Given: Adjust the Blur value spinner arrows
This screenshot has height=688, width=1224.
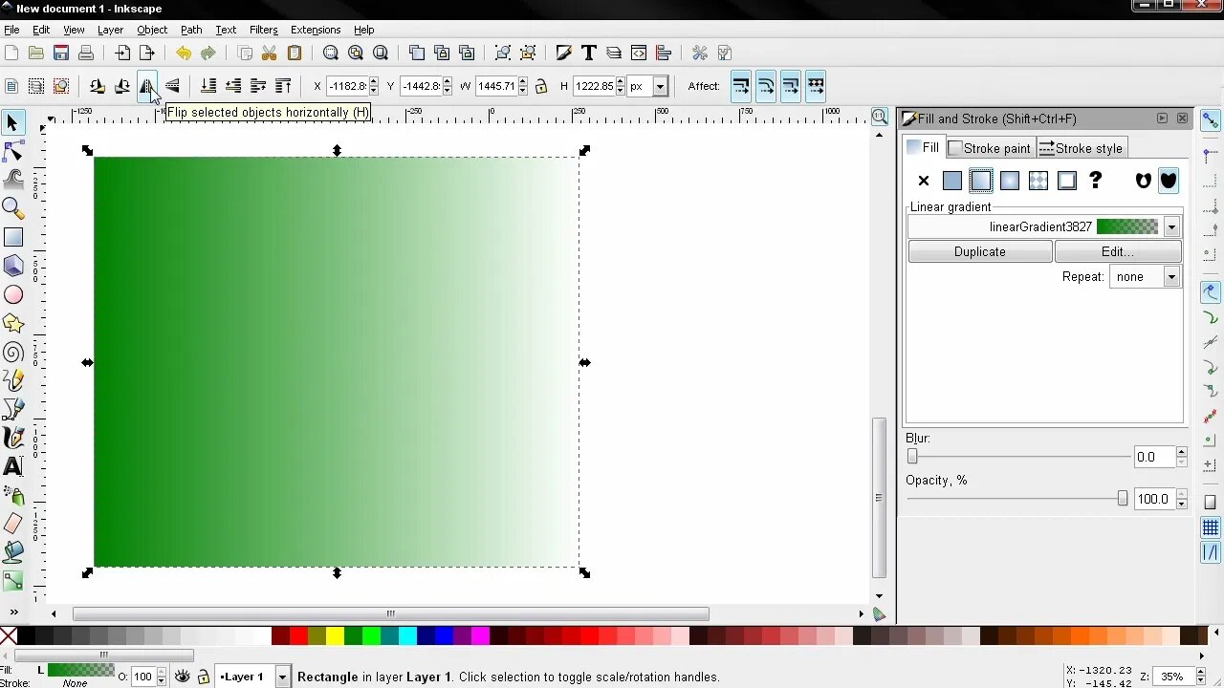Looking at the screenshot, I should pyautogui.click(x=1182, y=457).
